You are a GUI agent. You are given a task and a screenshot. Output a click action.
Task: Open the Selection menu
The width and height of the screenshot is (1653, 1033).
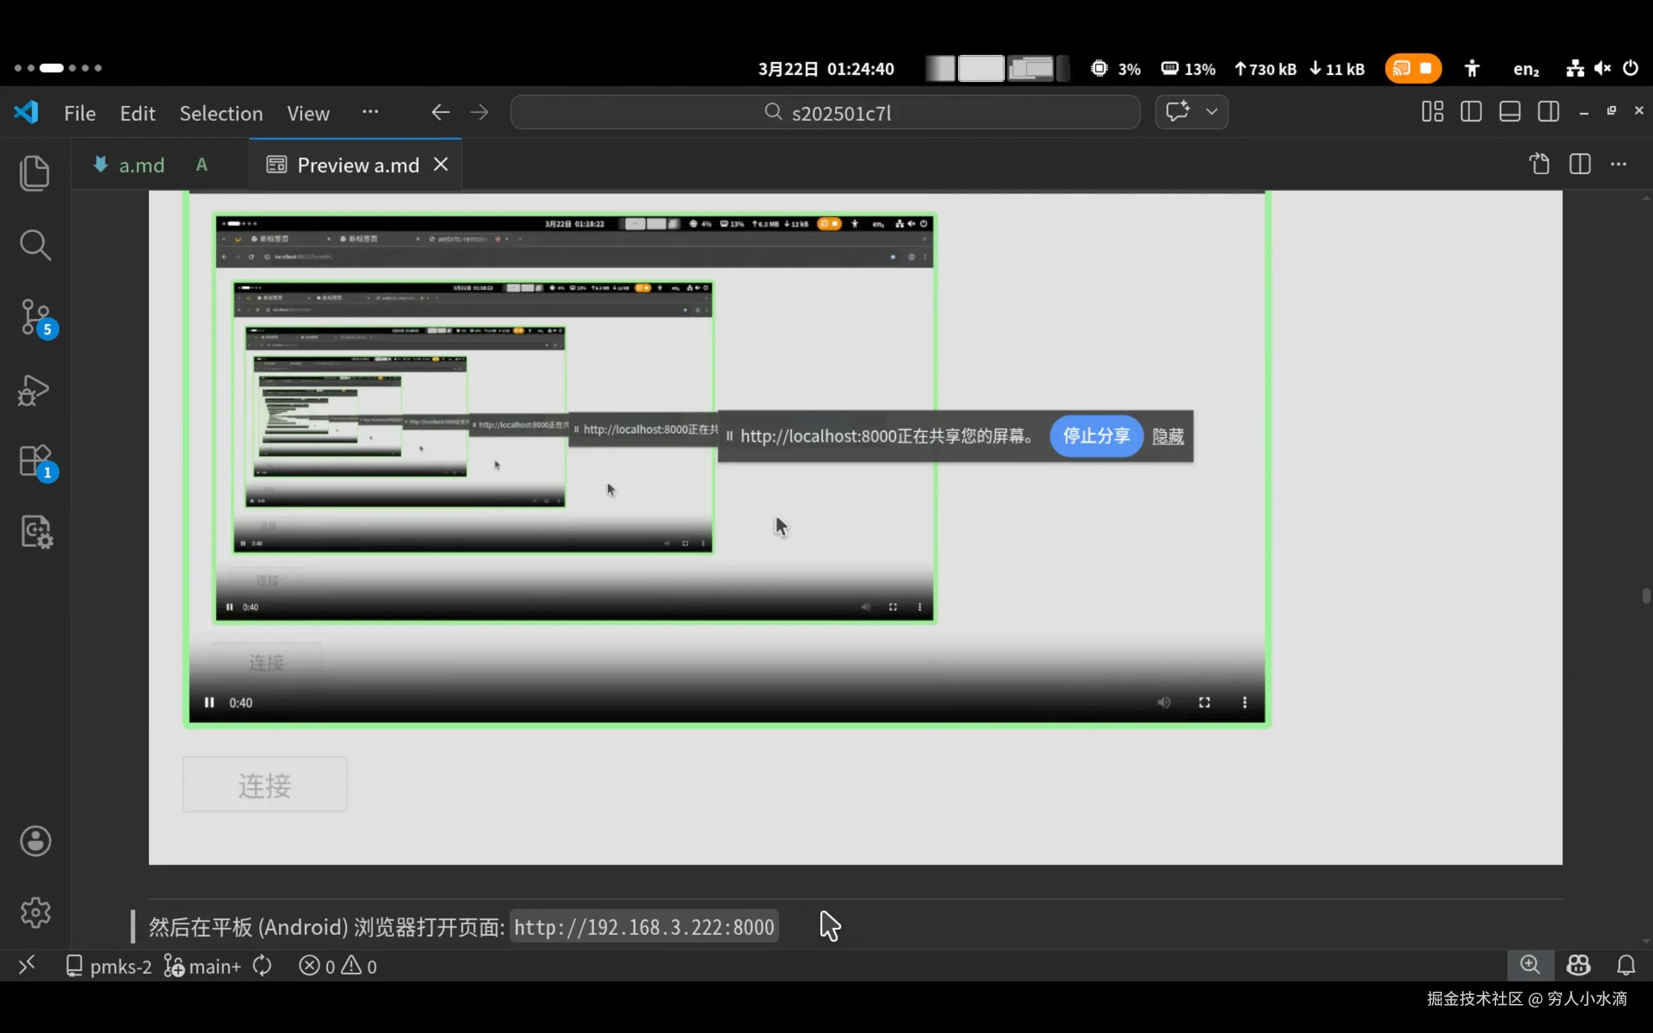click(x=221, y=114)
